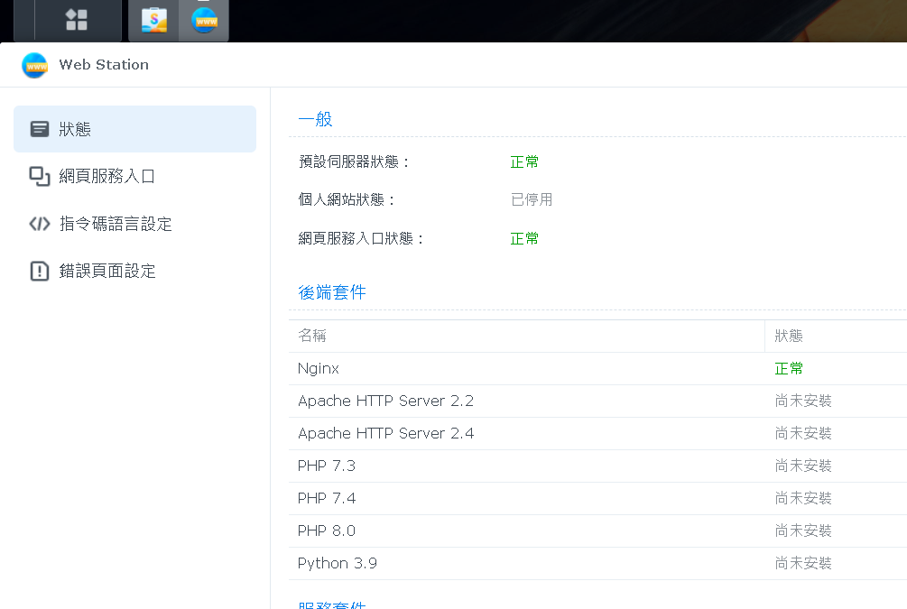Go to 錯誤頁面設定 in sidebar
Image resolution: width=907 pixels, height=609 pixels.
(x=107, y=271)
